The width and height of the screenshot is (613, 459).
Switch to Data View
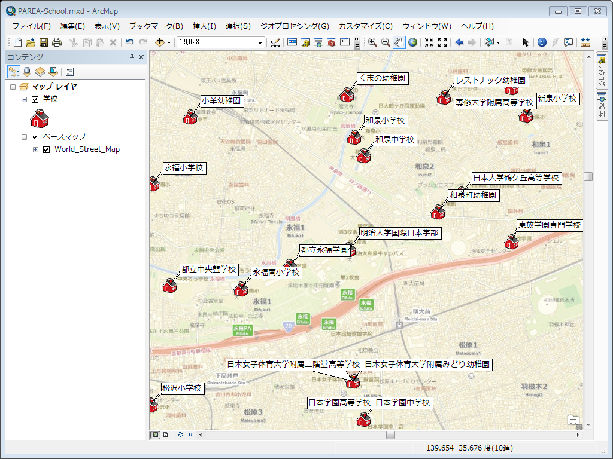coord(156,434)
